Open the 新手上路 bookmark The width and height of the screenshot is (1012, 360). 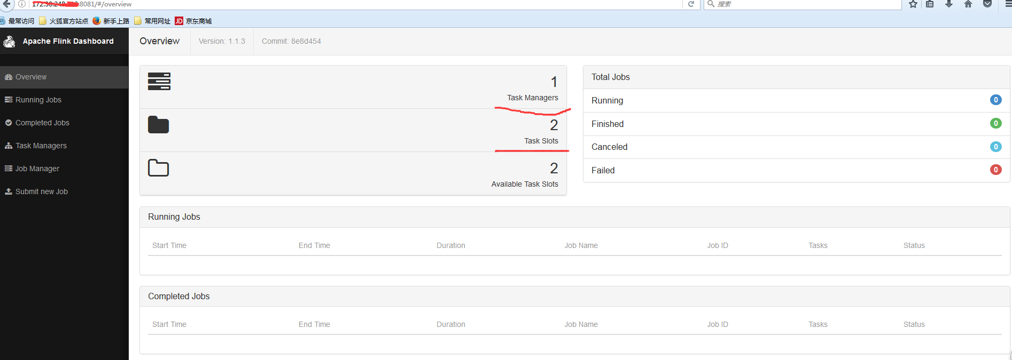click(111, 21)
